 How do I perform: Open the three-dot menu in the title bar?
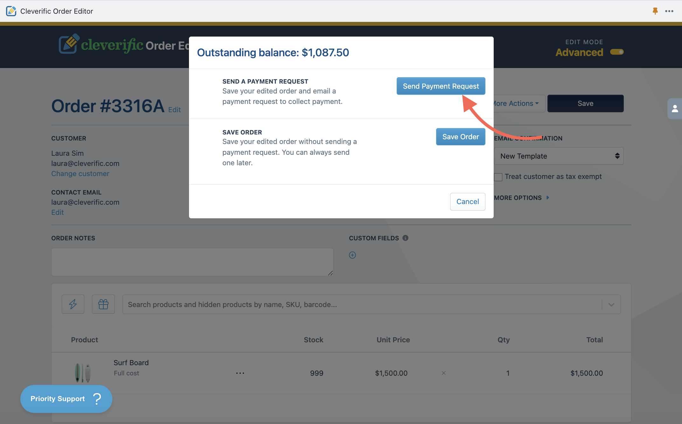click(x=669, y=11)
